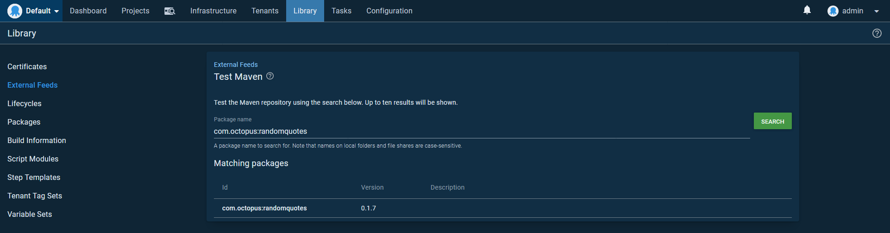The width and height of the screenshot is (890, 233).
Task: Follow the External Feeds breadcrumb link
Action: [x=236, y=65]
